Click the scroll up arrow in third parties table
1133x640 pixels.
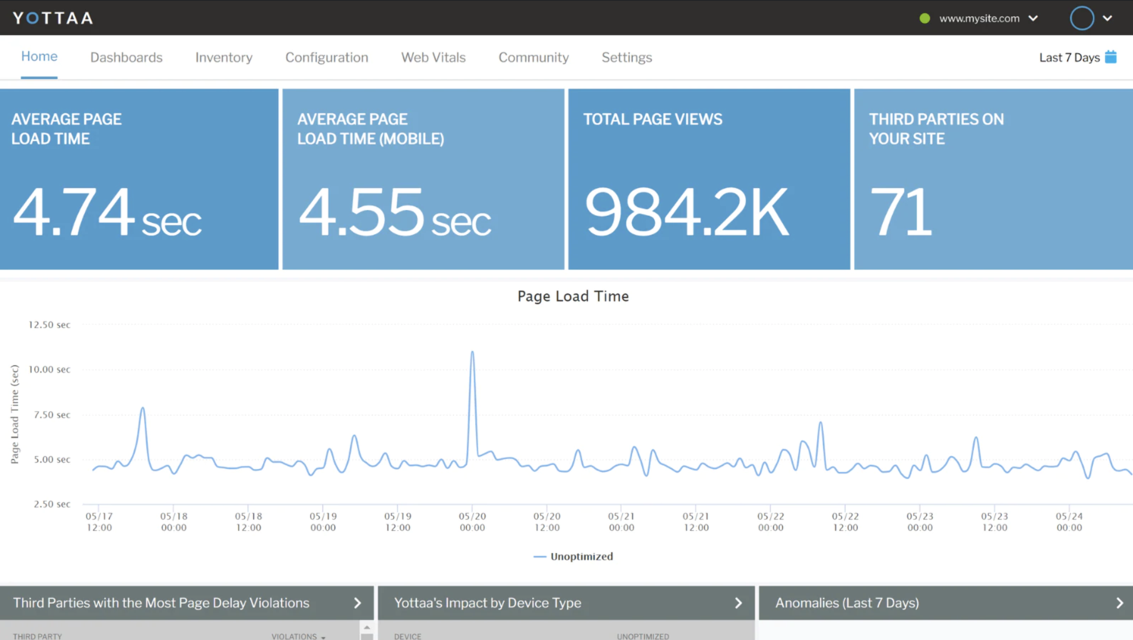(x=367, y=627)
